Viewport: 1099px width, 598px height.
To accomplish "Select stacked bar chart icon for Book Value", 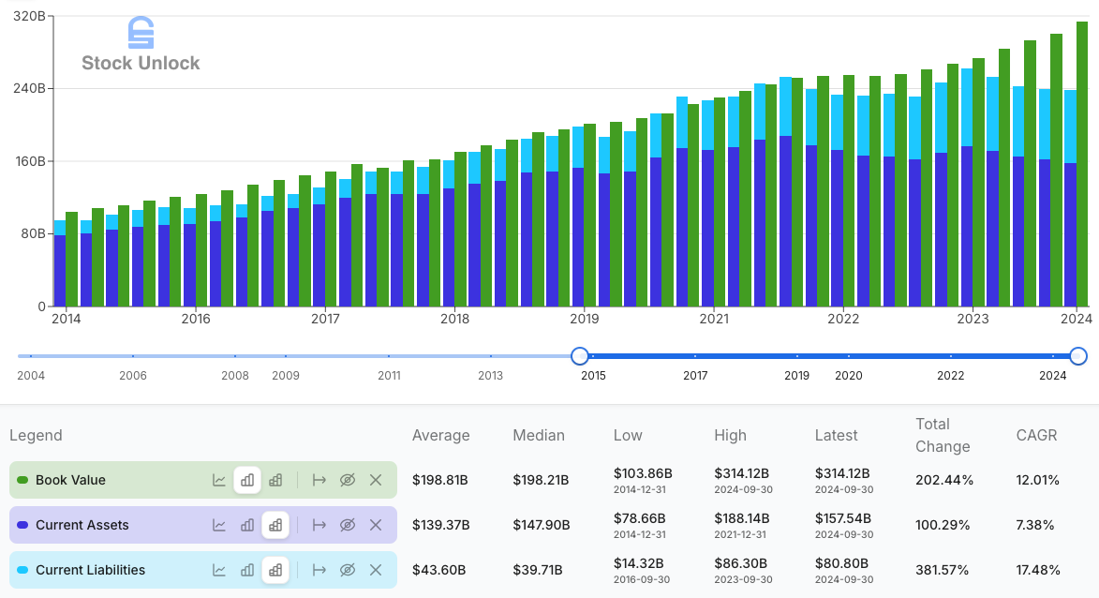I will tap(275, 479).
